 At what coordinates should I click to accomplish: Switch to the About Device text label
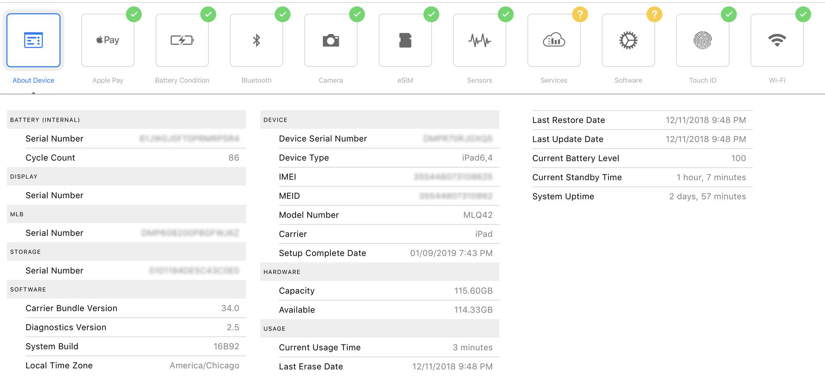[34, 80]
